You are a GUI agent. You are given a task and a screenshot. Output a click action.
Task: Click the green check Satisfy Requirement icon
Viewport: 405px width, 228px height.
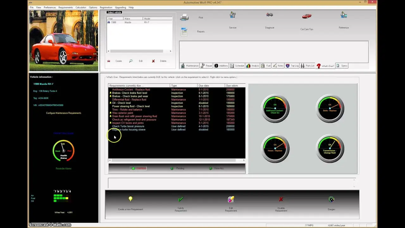(181, 199)
